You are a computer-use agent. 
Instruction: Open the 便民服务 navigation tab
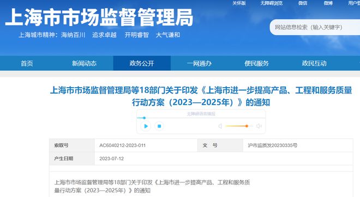click(257, 63)
